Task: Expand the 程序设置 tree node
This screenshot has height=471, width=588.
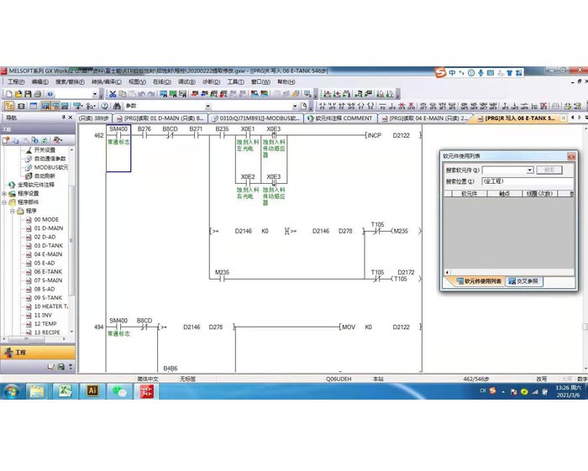Action: 5,193
